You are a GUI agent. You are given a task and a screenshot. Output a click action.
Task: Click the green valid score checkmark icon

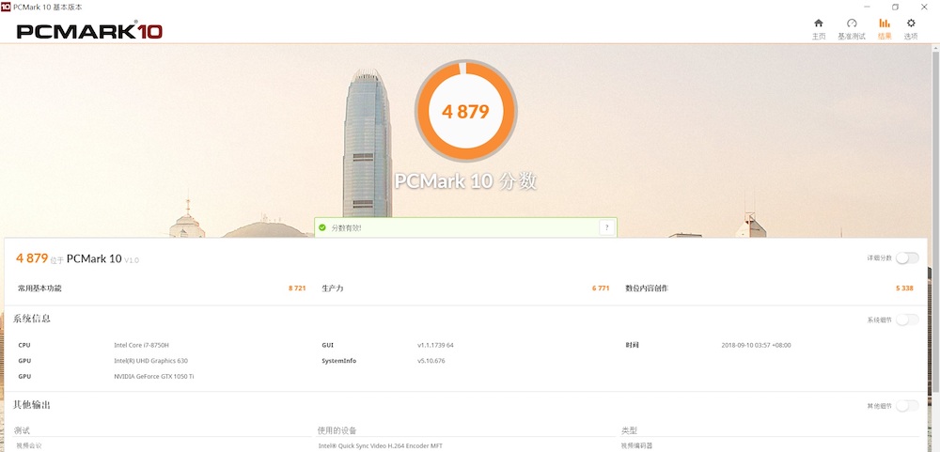point(321,227)
